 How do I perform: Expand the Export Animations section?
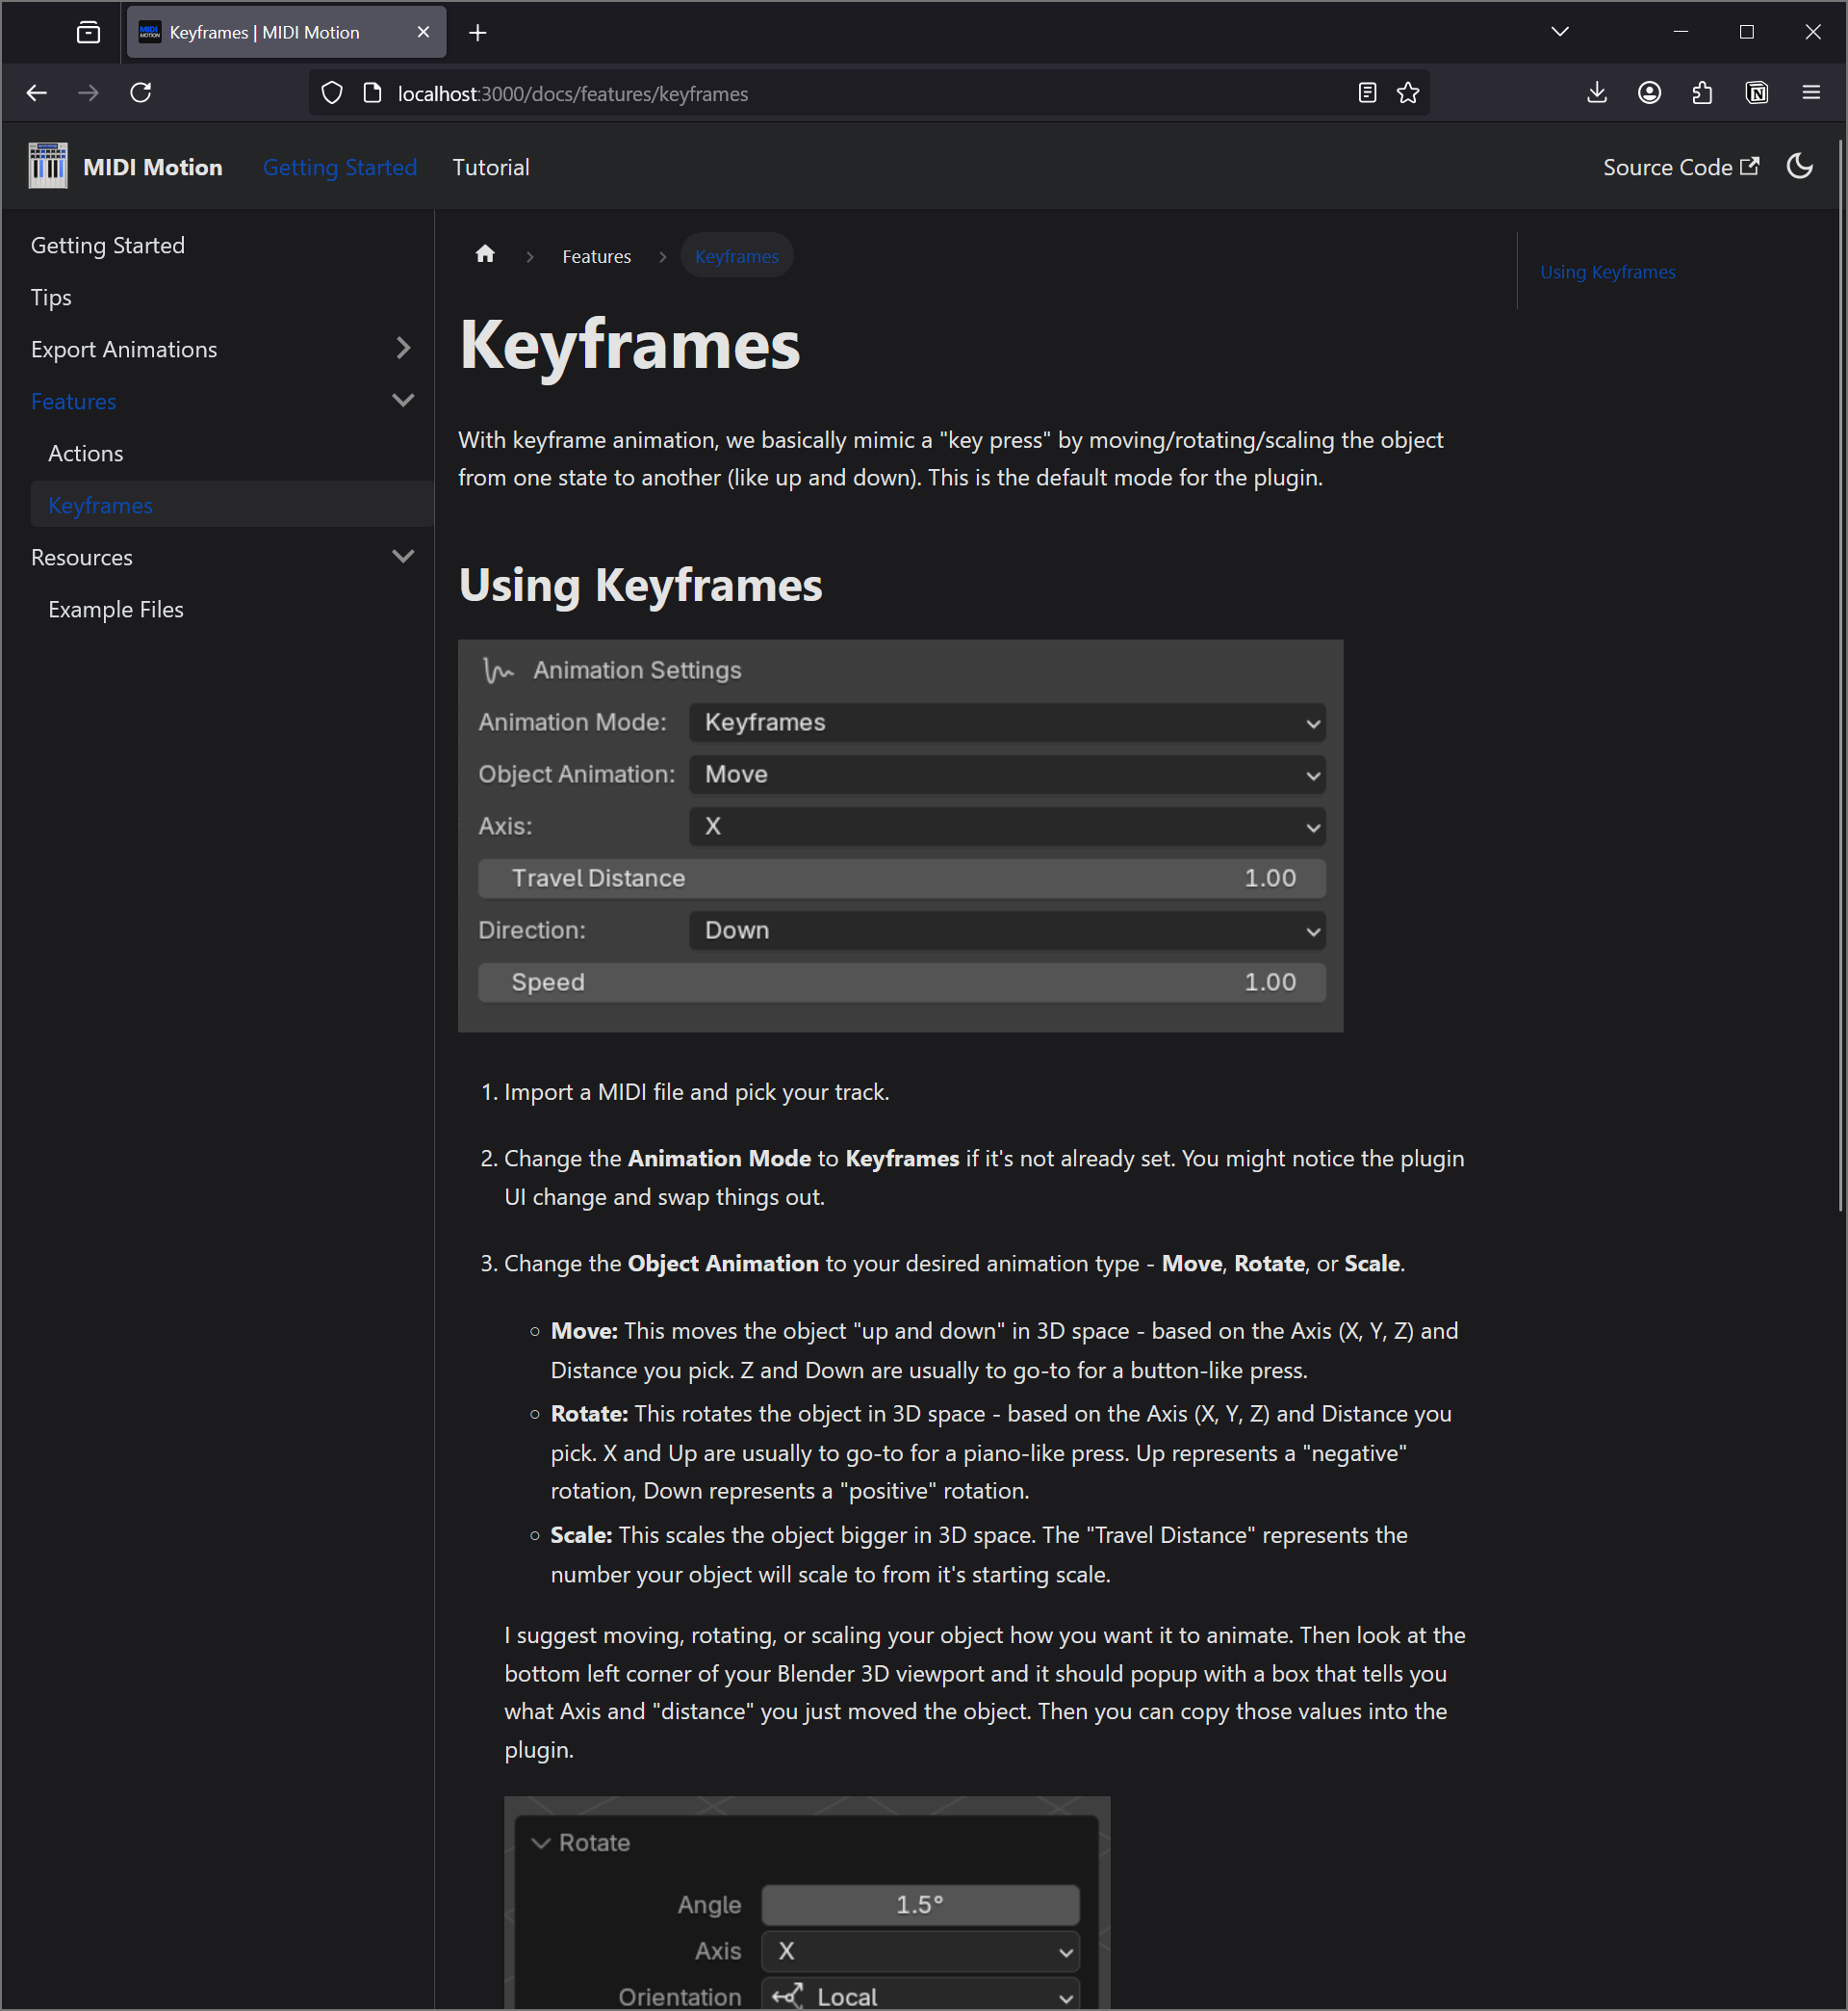click(404, 349)
